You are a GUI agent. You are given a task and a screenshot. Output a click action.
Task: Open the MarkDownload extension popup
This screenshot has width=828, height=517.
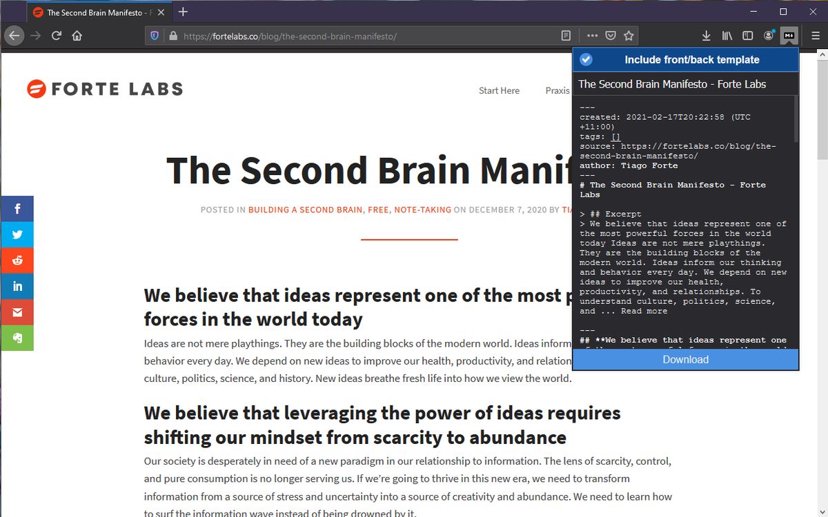pos(789,35)
